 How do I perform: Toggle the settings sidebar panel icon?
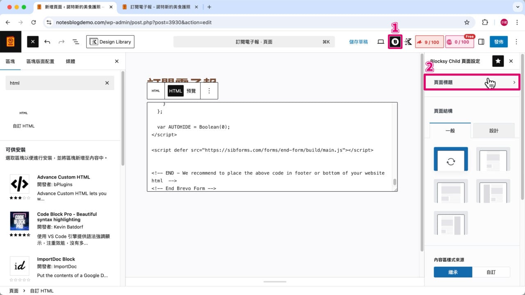tap(481, 41)
